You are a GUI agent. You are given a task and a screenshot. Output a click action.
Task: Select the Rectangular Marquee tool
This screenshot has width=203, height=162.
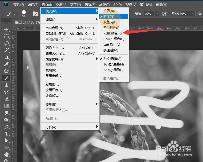pyautogui.click(x=6, y=36)
